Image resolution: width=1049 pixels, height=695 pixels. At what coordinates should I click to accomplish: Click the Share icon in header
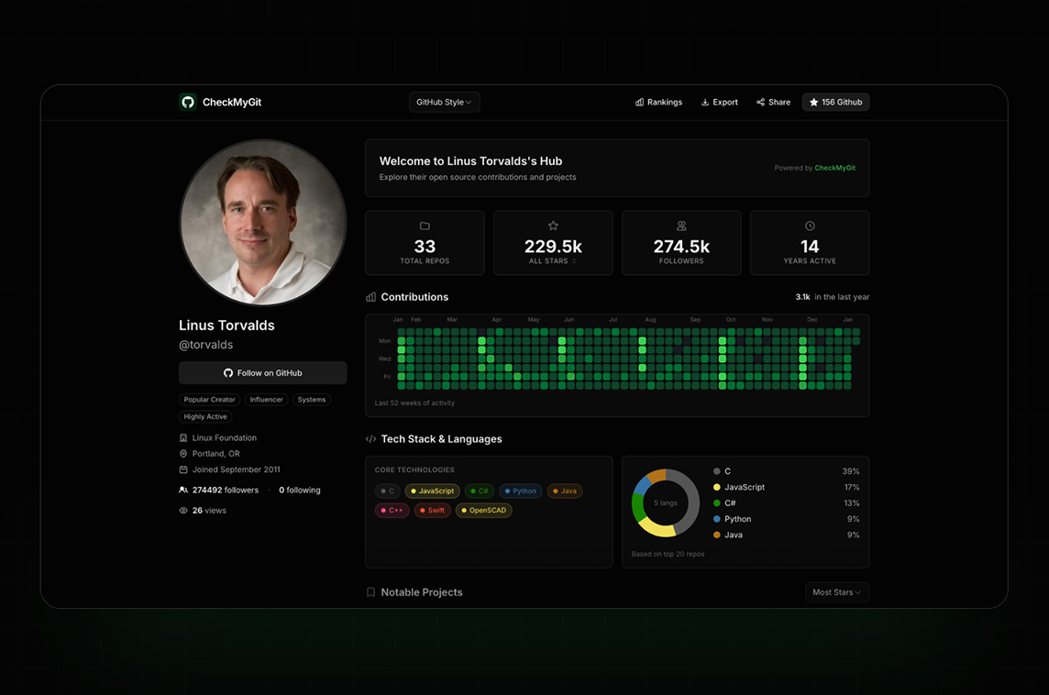point(760,103)
